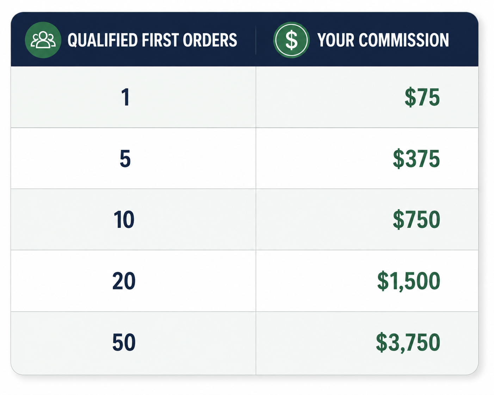Click the $3,750 commission amount
This screenshot has height=395, width=494.
click(x=408, y=342)
